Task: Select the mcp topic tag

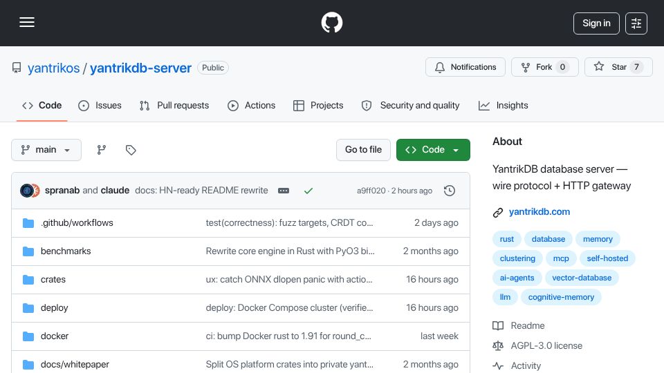Action: [x=561, y=258]
